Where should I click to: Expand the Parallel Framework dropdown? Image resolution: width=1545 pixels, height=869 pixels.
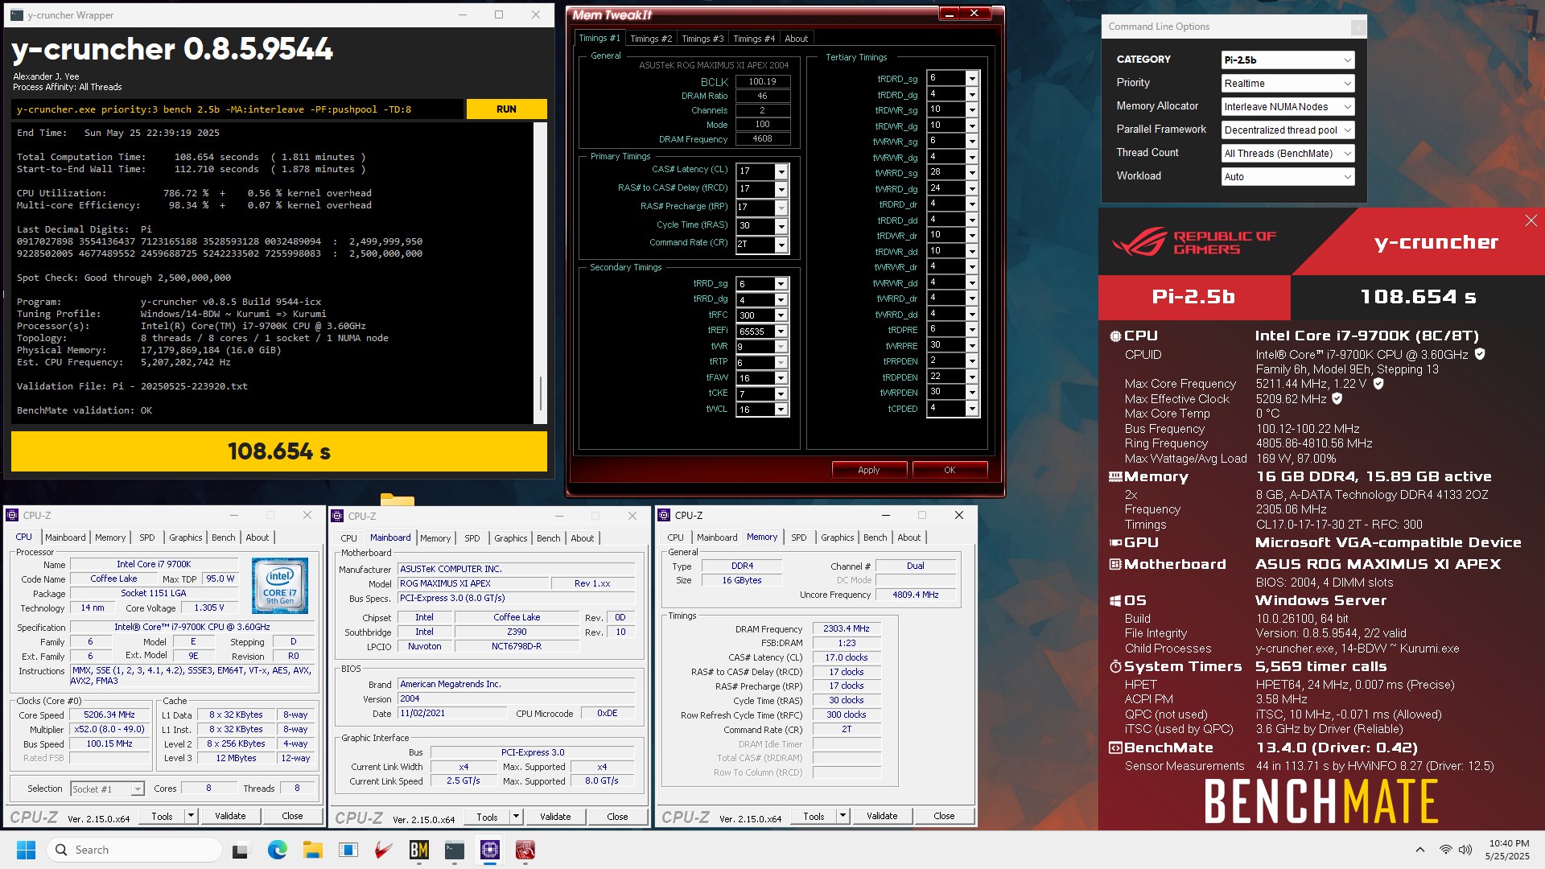(x=1287, y=130)
